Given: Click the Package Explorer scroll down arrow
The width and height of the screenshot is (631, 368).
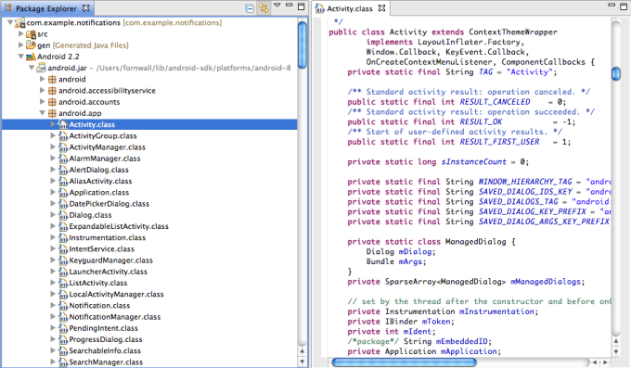Looking at the screenshot, I should [x=303, y=362].
